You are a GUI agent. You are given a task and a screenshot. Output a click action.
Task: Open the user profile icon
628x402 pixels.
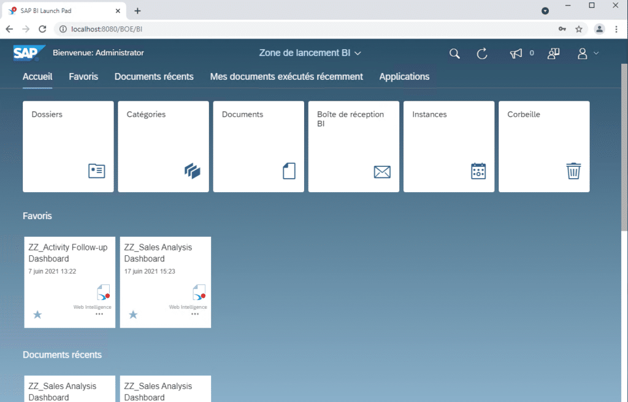[x=583, y=53]
